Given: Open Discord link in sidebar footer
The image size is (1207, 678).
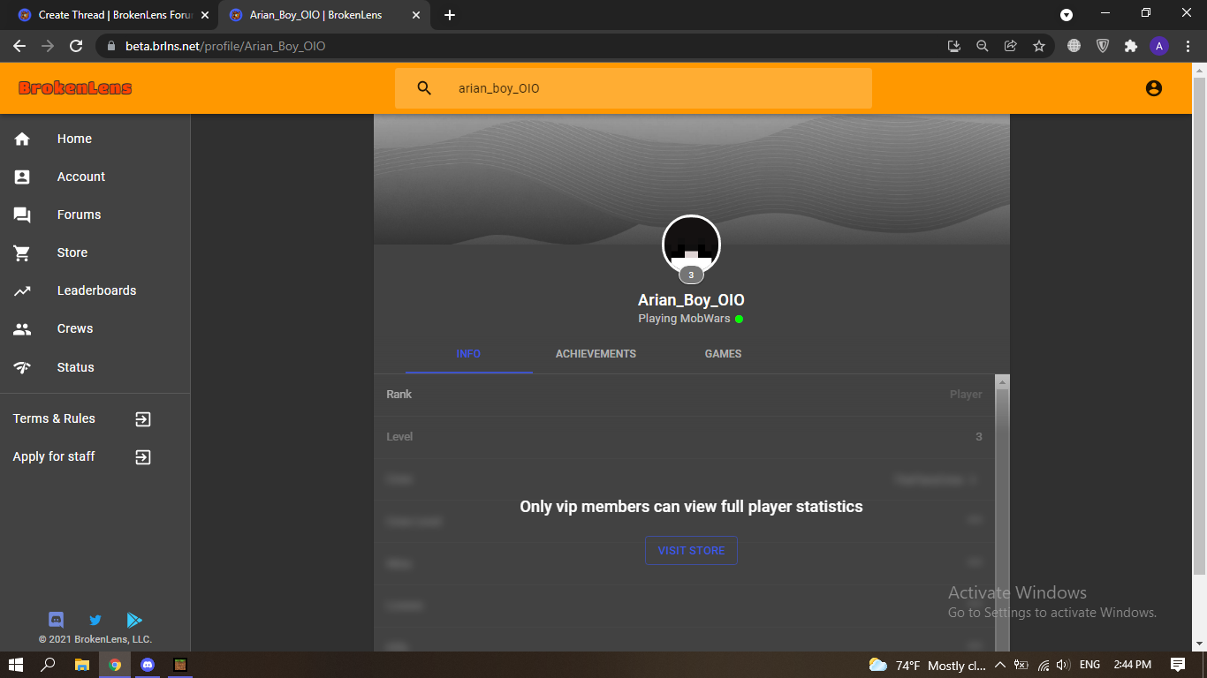Looking at the screenshot, I should pos(56,620).
